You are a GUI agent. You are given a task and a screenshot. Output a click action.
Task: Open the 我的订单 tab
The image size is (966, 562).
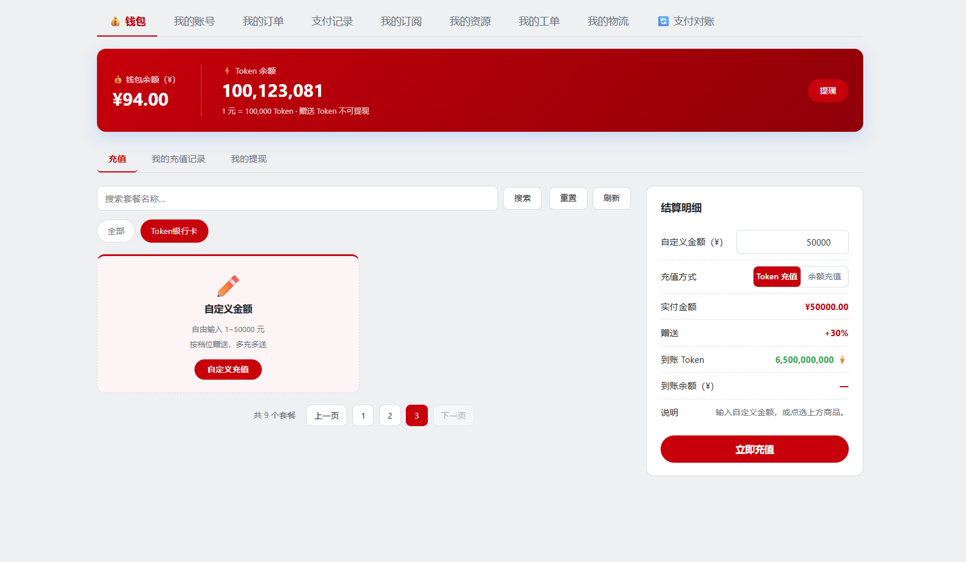tap(263, 21)
